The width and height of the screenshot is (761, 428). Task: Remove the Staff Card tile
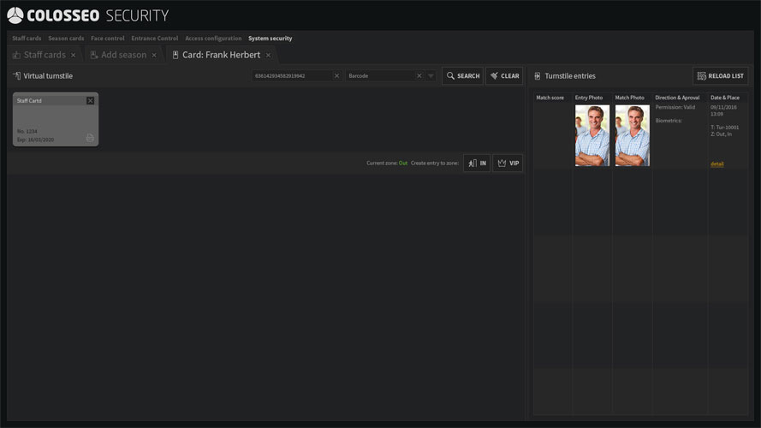click(90, 100)
